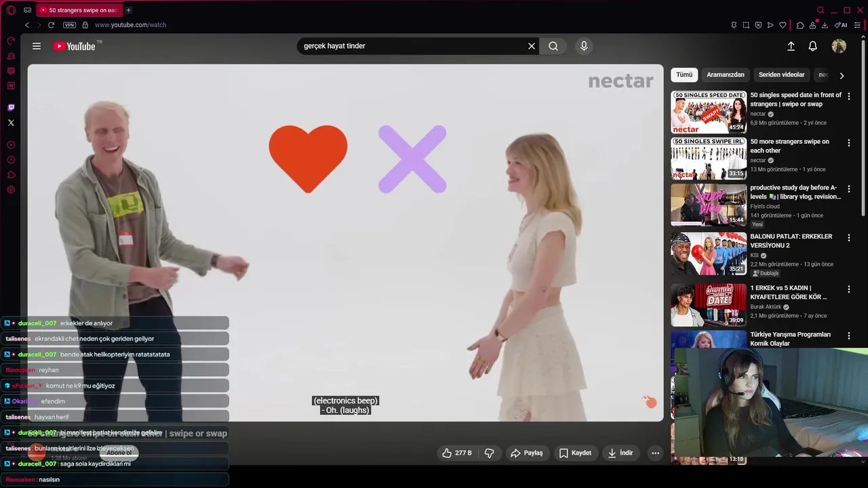Show more filter chips with arrow
Viewport: 868px width, 488px height.
pos(842,75)
